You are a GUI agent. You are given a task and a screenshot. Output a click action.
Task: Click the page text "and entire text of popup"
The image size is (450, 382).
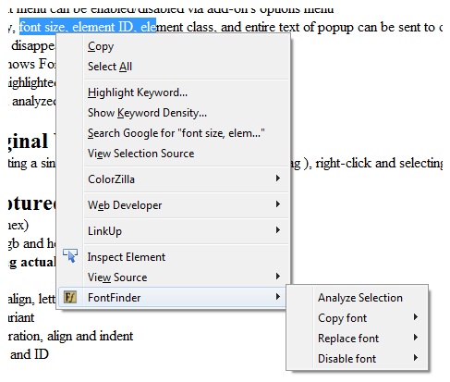[286, 28]
